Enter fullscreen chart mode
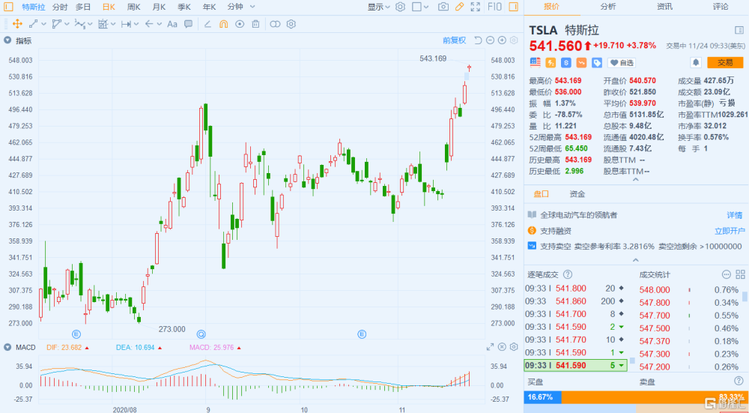Viewport: 749px width, 413px height. (x=476, y=7)
